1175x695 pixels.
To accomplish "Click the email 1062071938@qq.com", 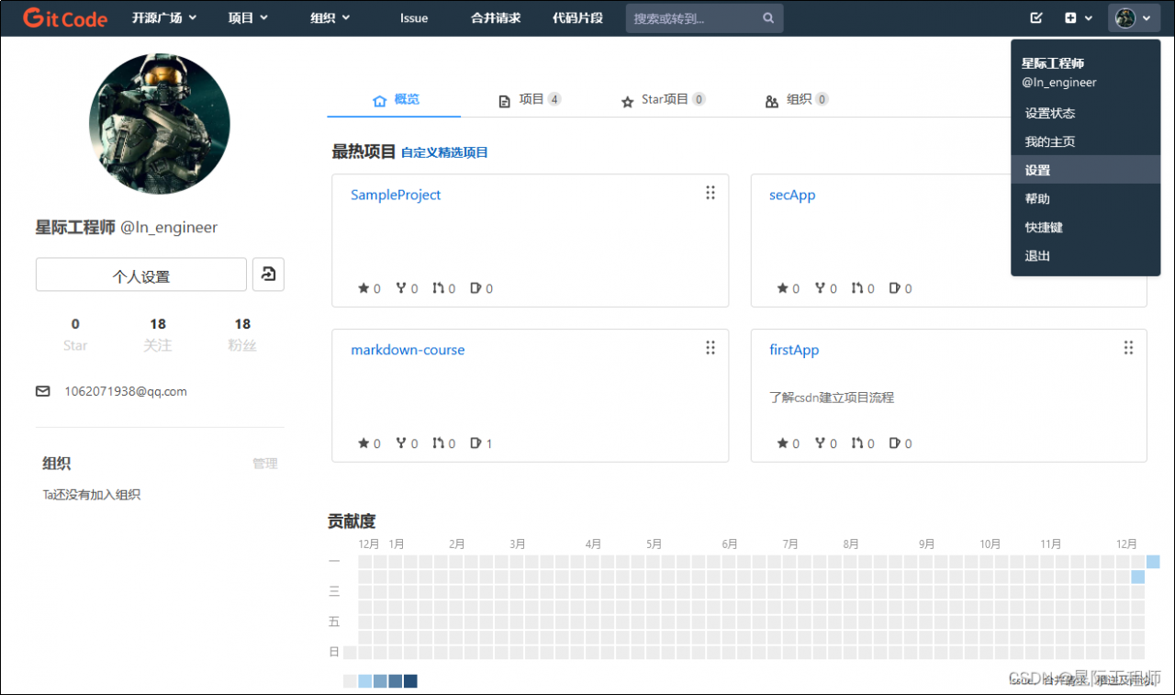I will coord(126,391).
